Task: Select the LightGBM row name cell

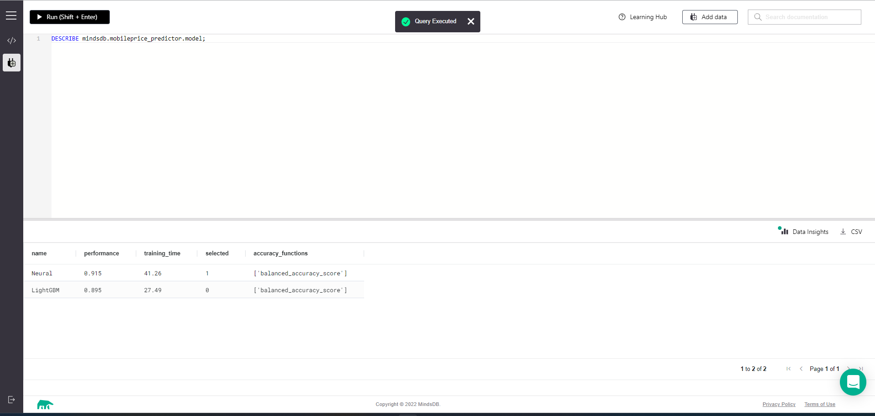Action: point(46,290)
